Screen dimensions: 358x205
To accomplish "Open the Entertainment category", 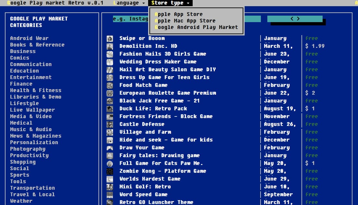I will point(31,77).
